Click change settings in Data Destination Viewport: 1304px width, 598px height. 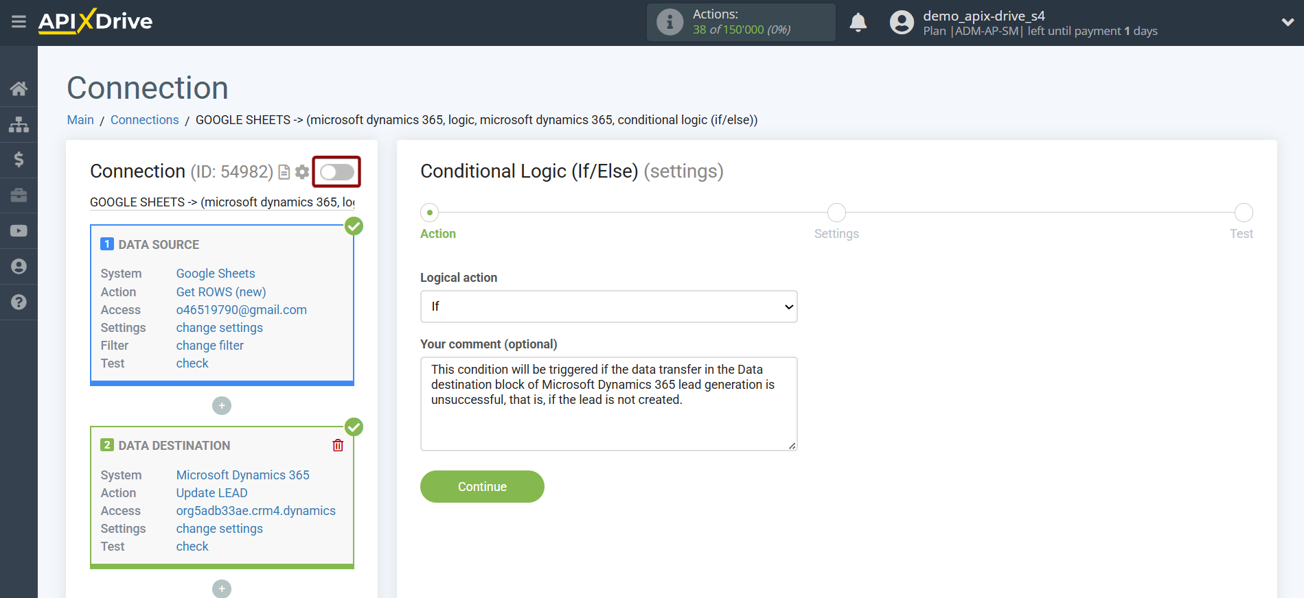(x=220, y=529)
